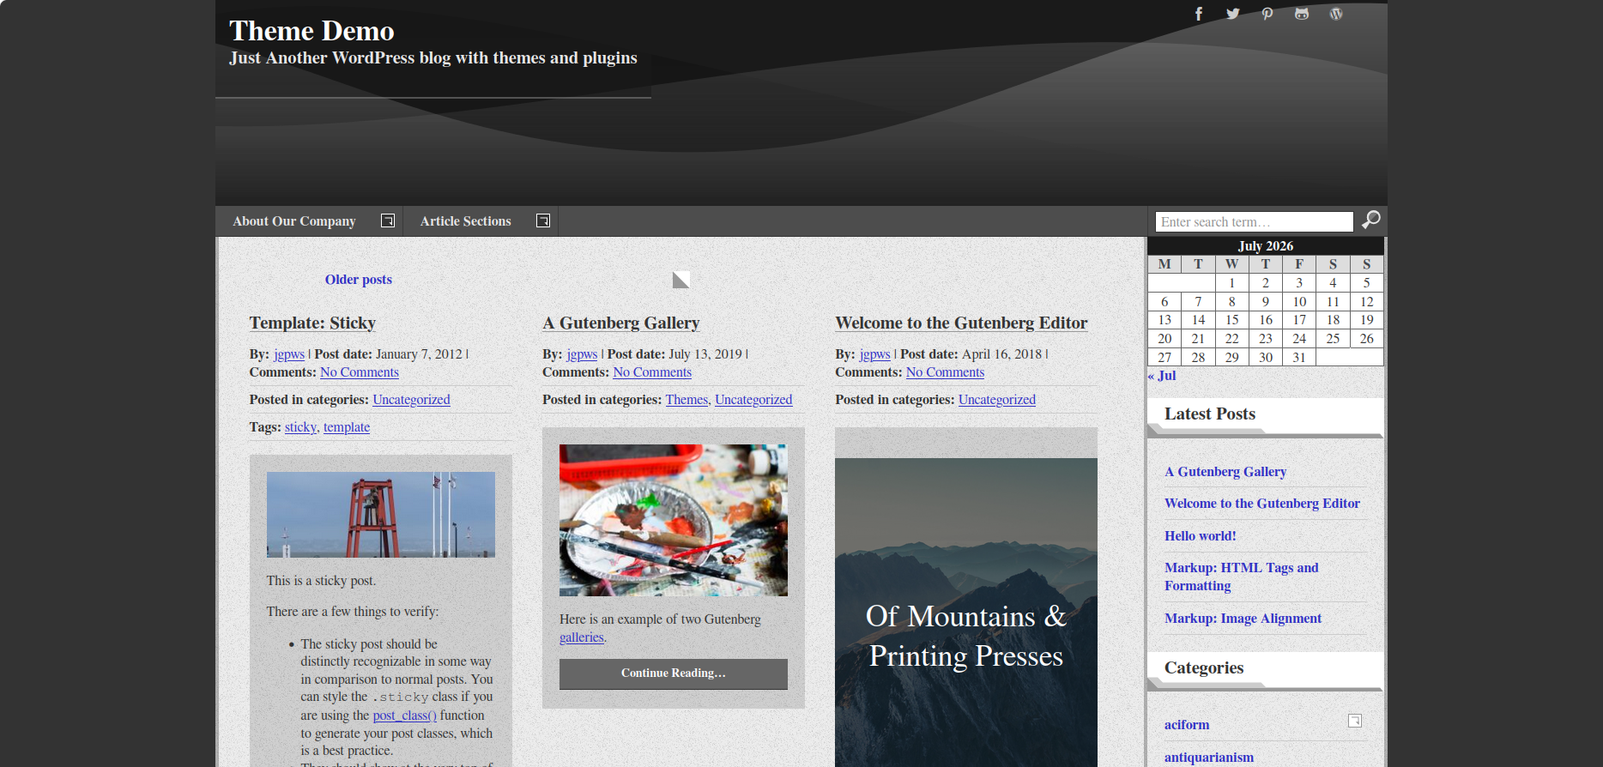Open Markup: Image Alignment post
Viewport: 1603px width, 767px height.
(x=1243, y=619)
